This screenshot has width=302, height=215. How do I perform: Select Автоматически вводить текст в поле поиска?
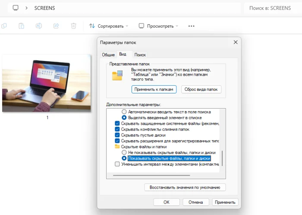coord(167,112)
